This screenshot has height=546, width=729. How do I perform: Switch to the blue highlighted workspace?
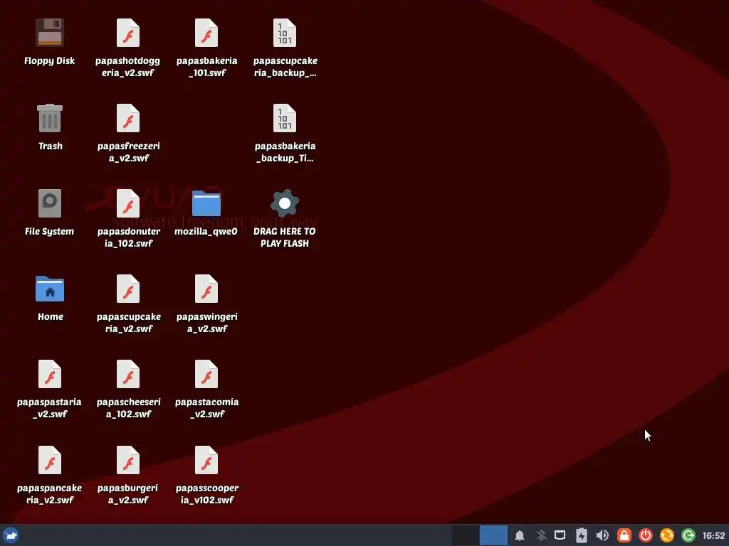(x=493, y=535)
